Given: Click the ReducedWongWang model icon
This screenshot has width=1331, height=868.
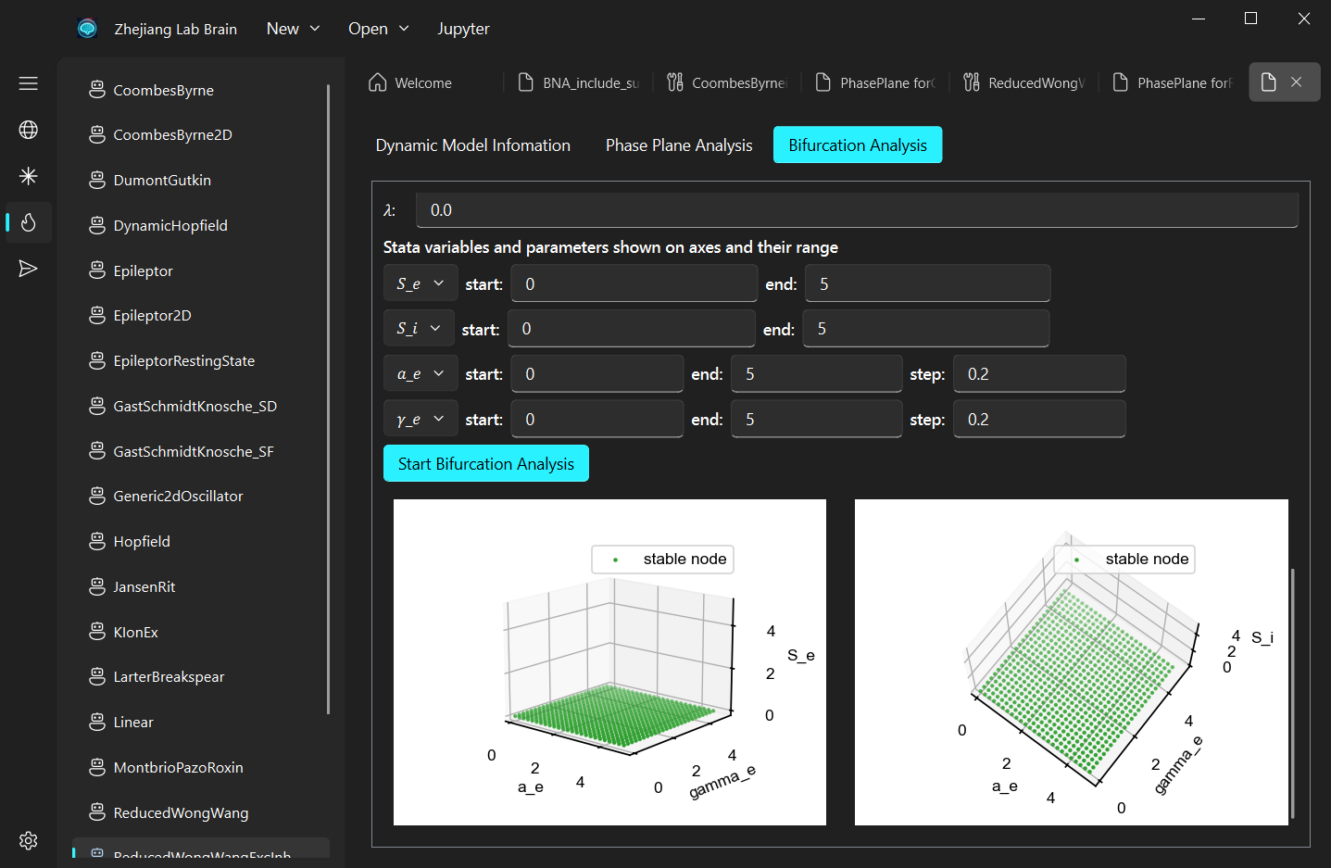Looking at the screenshot, I should pos(97,812).
